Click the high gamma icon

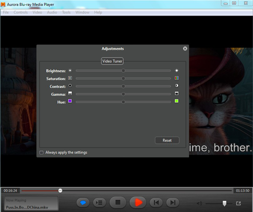[177, 94]
